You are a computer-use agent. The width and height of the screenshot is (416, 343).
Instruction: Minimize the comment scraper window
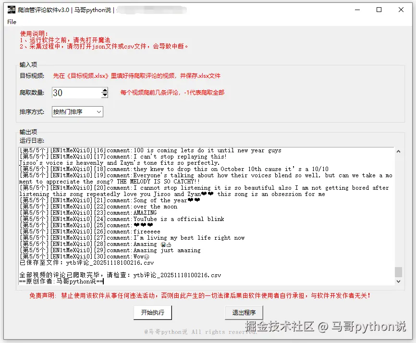[x=357, y=9]
